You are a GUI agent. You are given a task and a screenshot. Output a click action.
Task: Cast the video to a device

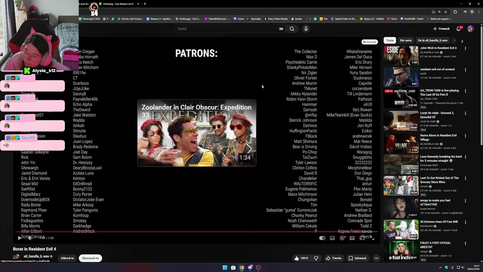point(362,238)
